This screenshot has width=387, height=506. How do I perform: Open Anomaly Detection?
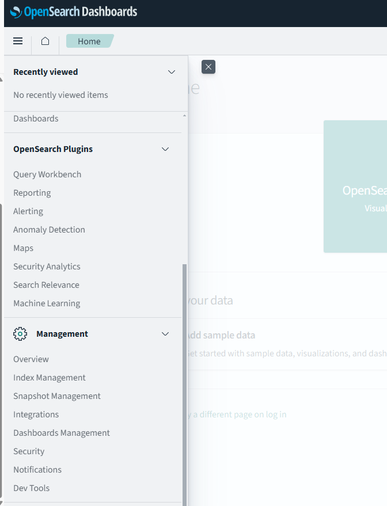click(49, 230)
